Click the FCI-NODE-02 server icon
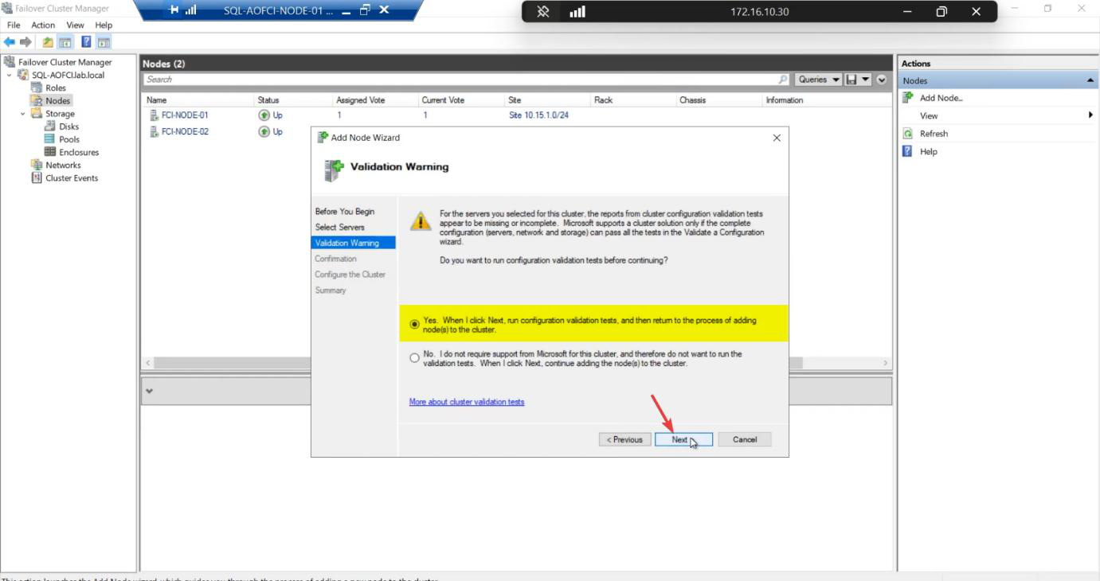This screenshot has width=1100, height=581. click(x=155, y=132)
